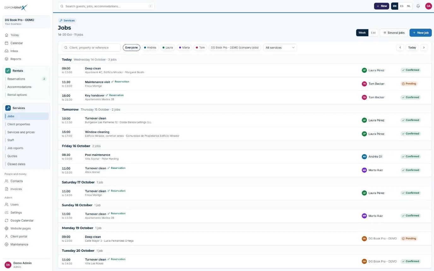Focus the global search field

tap(106, 6)
